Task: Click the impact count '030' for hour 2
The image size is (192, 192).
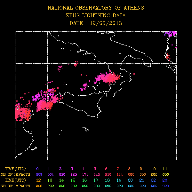Action: coord(62,174)
